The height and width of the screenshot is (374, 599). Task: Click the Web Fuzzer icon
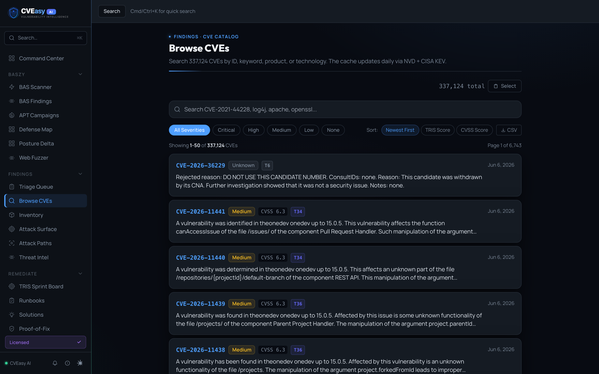12,158
